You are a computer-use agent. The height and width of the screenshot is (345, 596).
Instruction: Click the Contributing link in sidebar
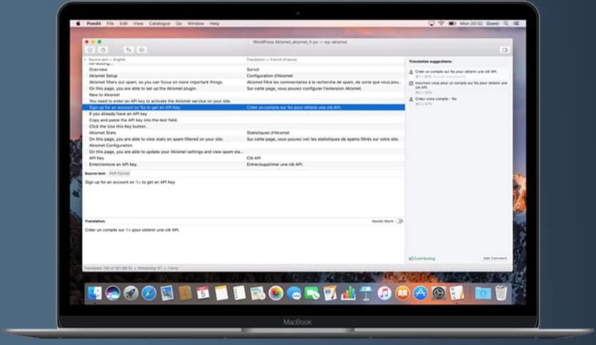pos(423,258)
